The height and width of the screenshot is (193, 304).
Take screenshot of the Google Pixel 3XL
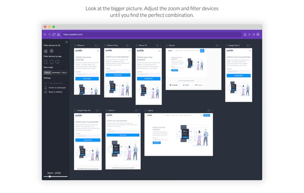point(97,110)
